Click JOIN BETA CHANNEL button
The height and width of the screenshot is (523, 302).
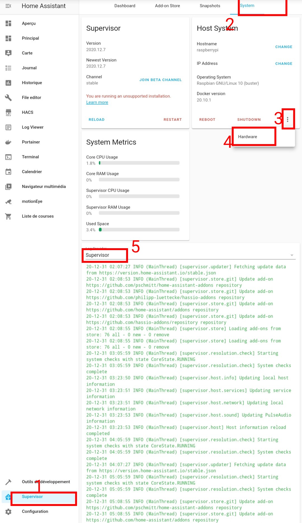tap(161, 80)
